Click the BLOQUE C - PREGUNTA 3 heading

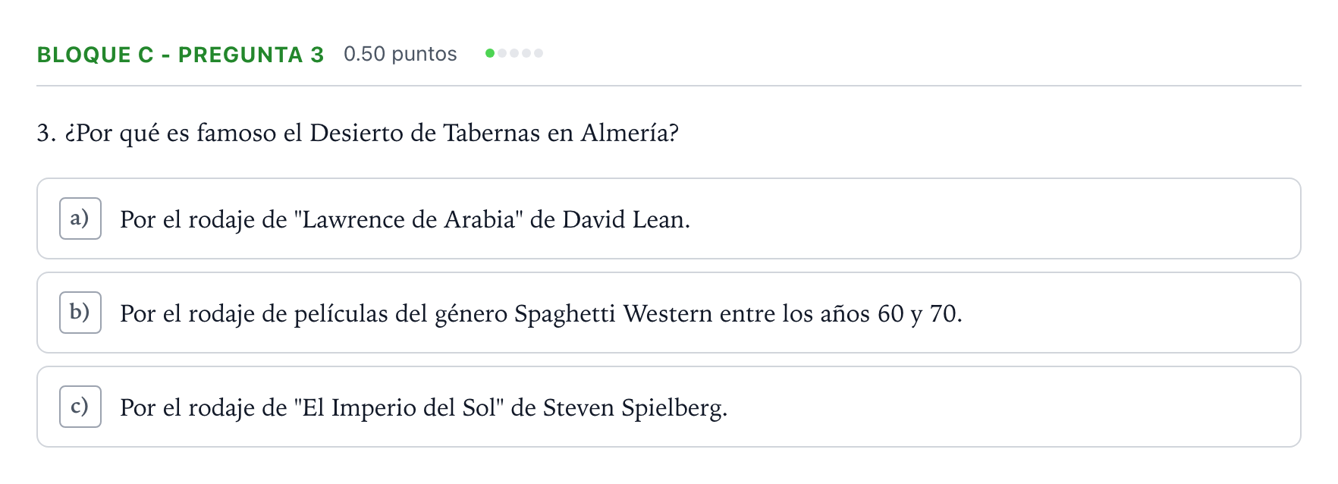[x=181, y=55]
